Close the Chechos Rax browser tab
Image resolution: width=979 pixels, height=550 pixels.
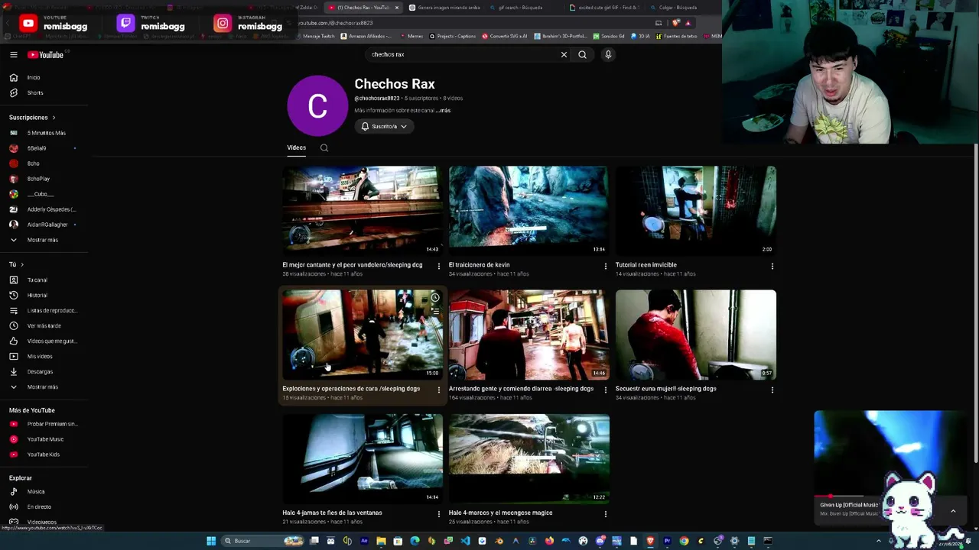[396, 8]
